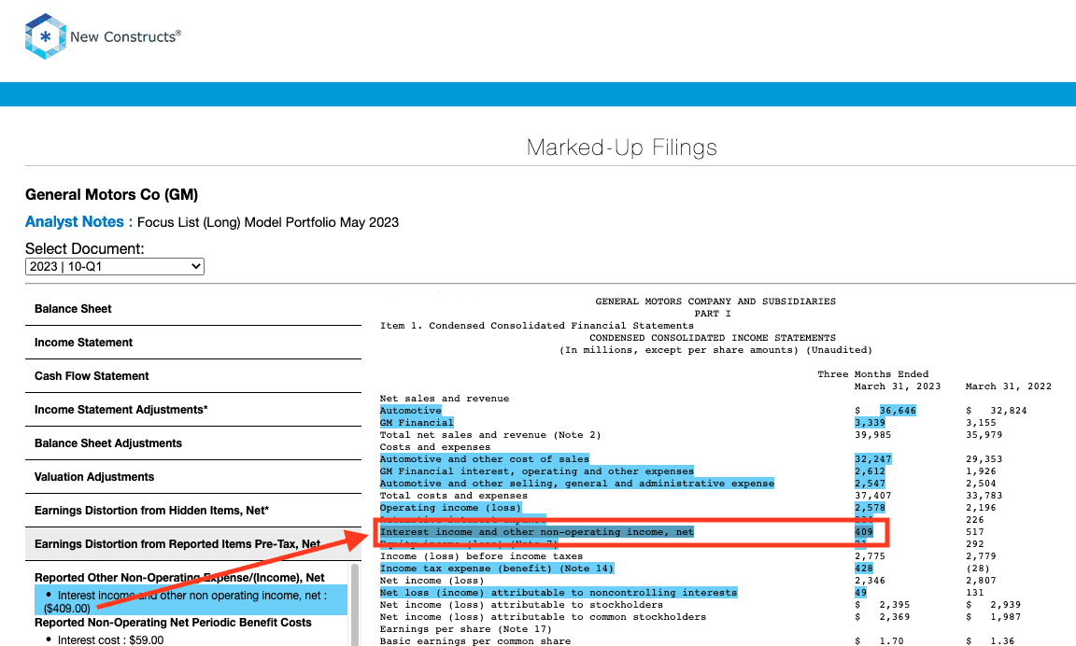
Task: Click the Total costs and expenses line
Action: [454, 495]
